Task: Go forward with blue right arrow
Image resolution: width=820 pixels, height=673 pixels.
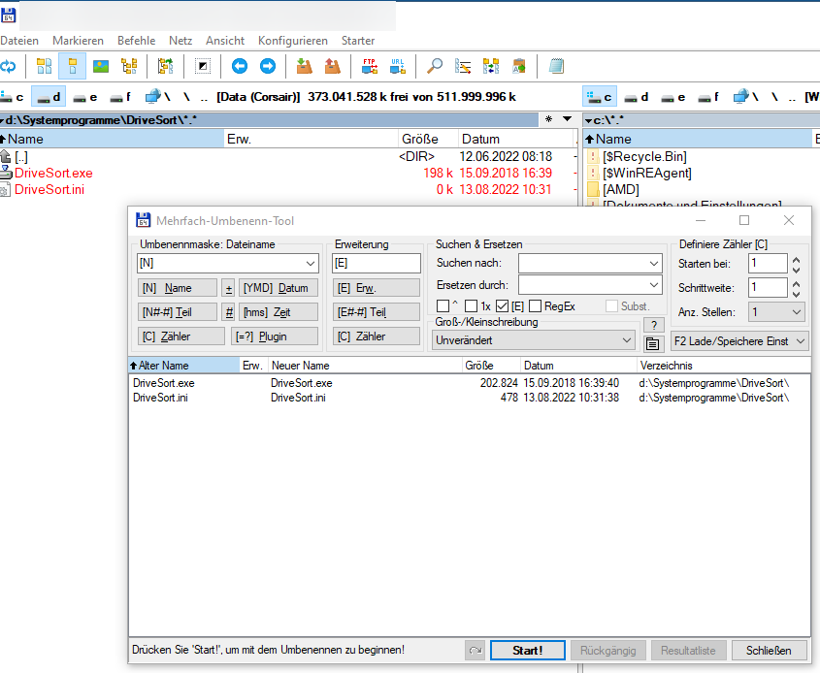Action: pyautogui.click(x=268, y=66)
